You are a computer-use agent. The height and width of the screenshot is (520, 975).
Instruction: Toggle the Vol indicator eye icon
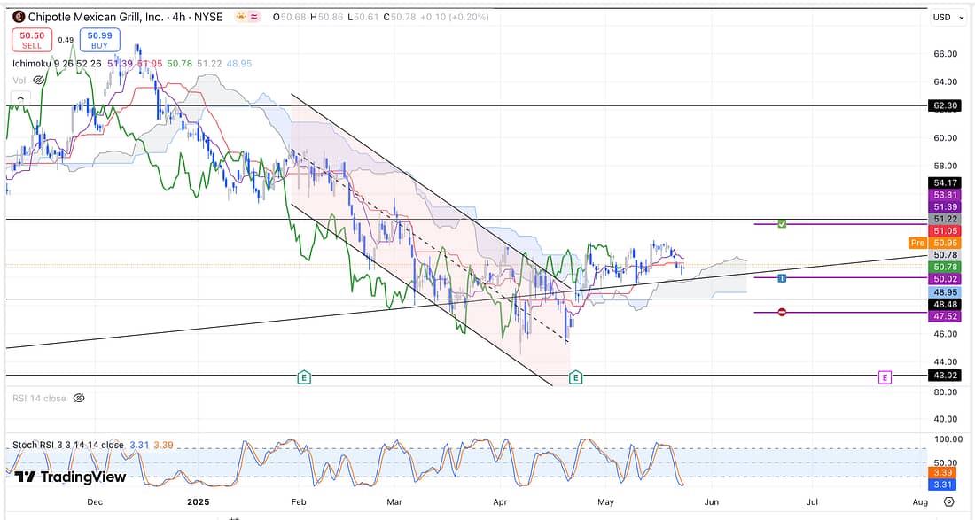pos(38,80)
